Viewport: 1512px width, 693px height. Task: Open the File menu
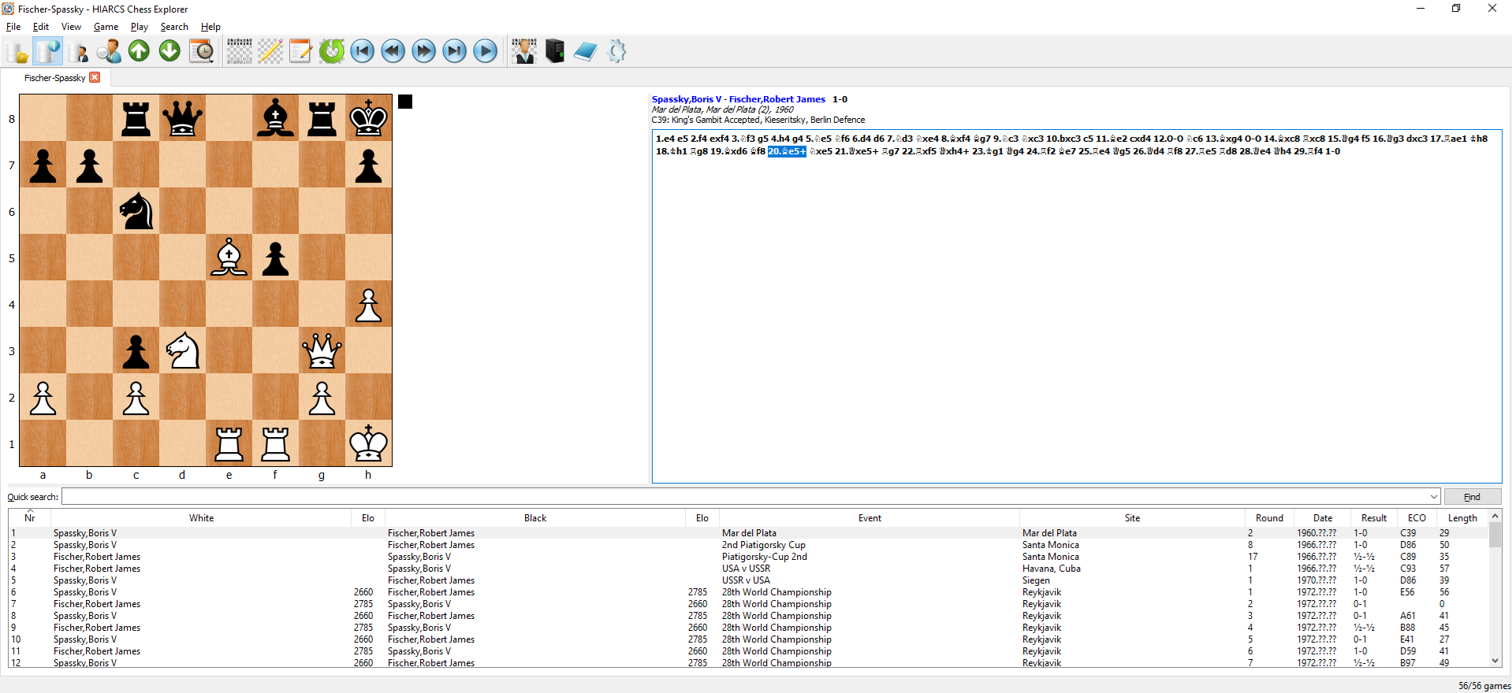click(13, 27)
